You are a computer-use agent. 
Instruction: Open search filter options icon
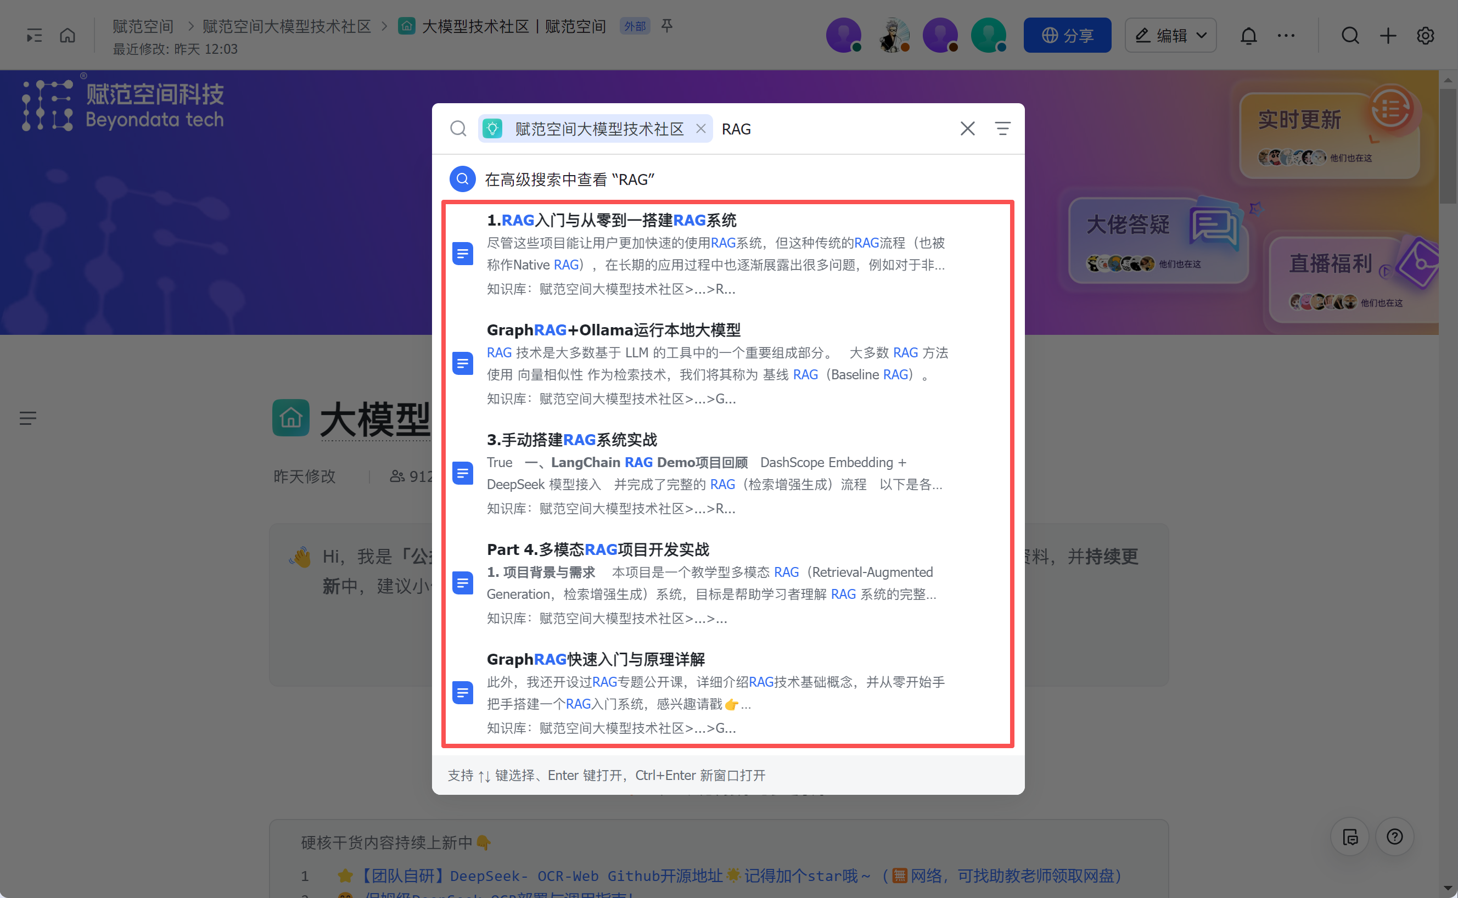[x=1003, y=128]
